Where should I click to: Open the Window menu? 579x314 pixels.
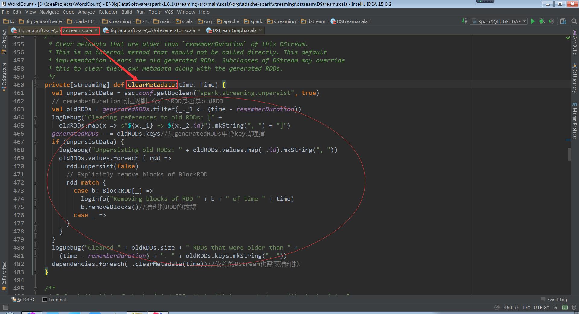coord(186,12)
